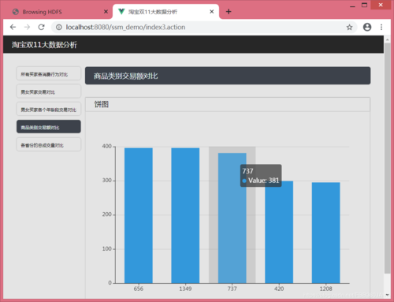Select 男女买家各个年龄段交易对比 menu item
394x302 pixels.
click(49, 109)
